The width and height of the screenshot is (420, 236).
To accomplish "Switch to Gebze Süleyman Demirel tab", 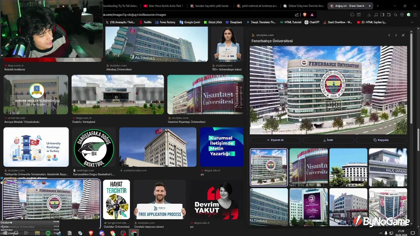I will (x=304, y=6).
